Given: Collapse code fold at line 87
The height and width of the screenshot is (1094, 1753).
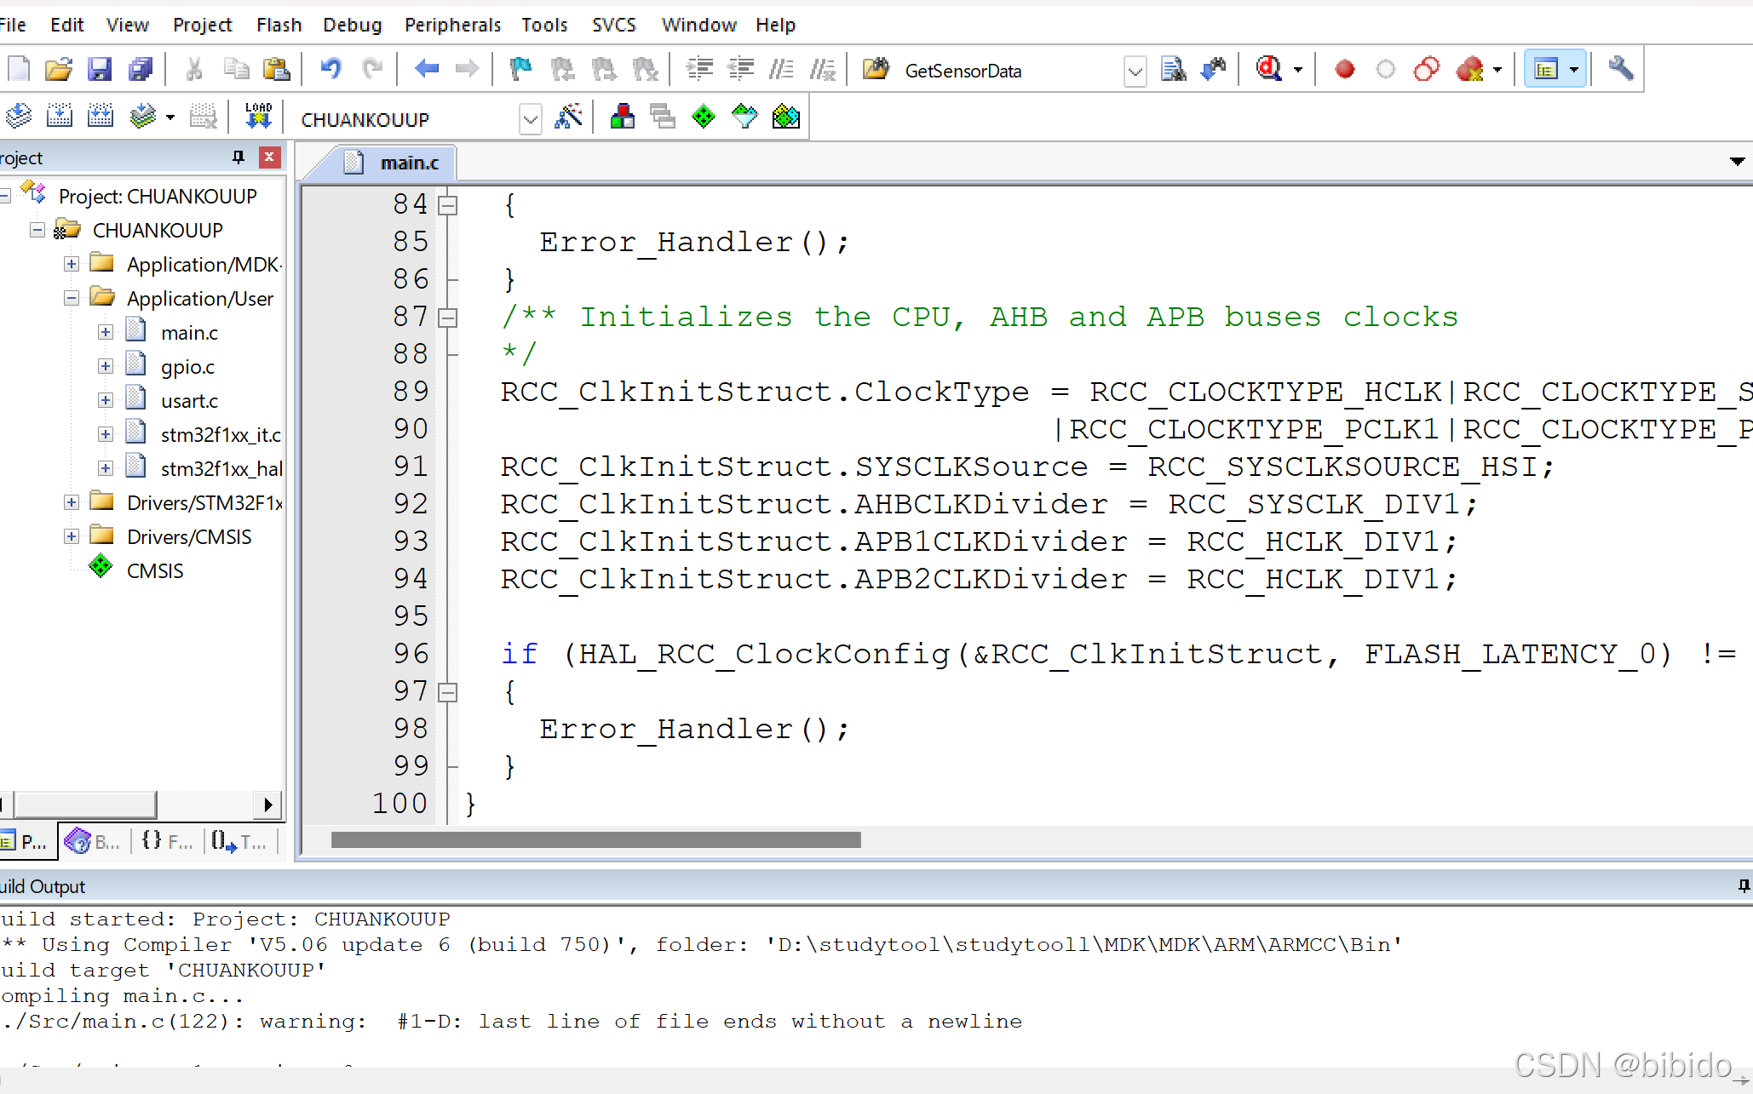Looking at the screenshot, I should click(x=447, y=318).
